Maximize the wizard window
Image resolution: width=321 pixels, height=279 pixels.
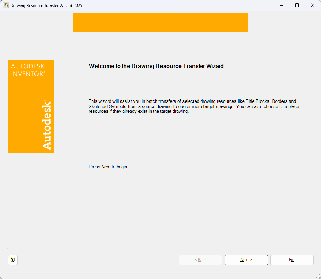coord(297,5)
